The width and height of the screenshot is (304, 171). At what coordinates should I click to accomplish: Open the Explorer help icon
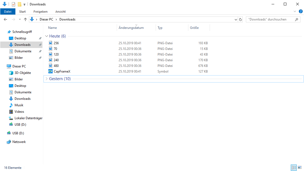[300, 11]
